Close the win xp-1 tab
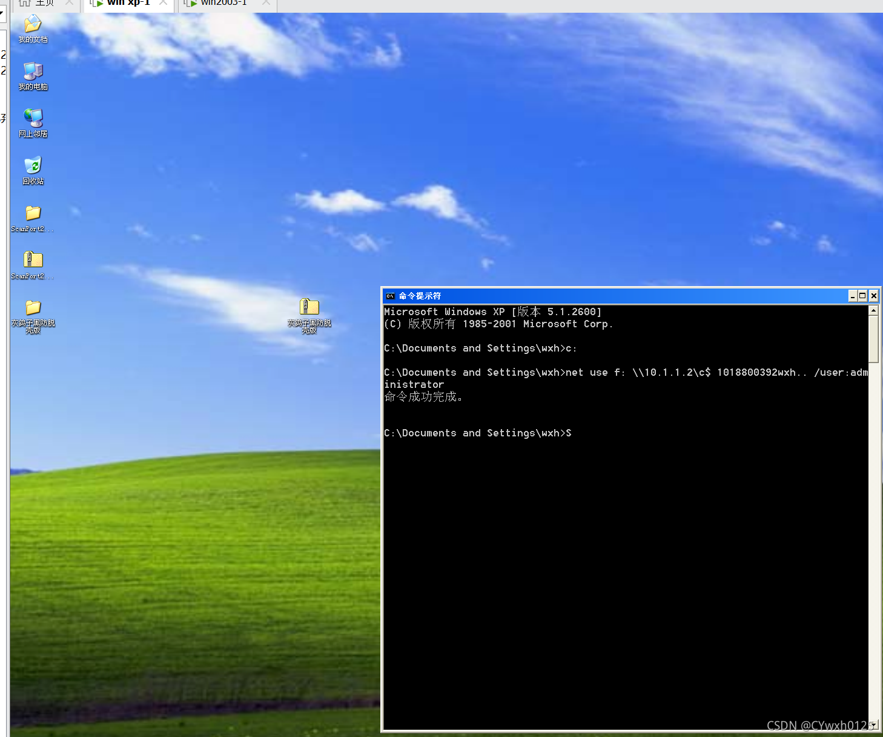The image size is (883, 737). tap(164, 2)
